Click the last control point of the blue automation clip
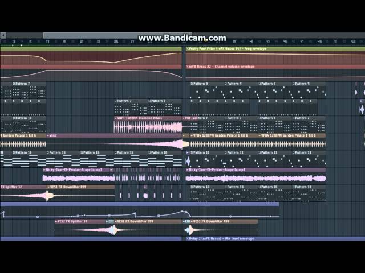The width and height of the screenshot is (365, 273). [x=271, y=216]
